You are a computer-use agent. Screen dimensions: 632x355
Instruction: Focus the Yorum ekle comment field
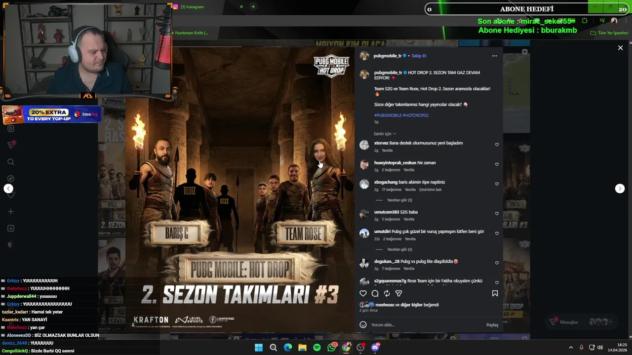(427, 325)
